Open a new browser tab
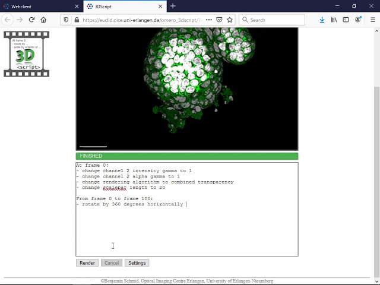This screenshot has height=285, width=380. pyautogui.click(x=173, y=7)
